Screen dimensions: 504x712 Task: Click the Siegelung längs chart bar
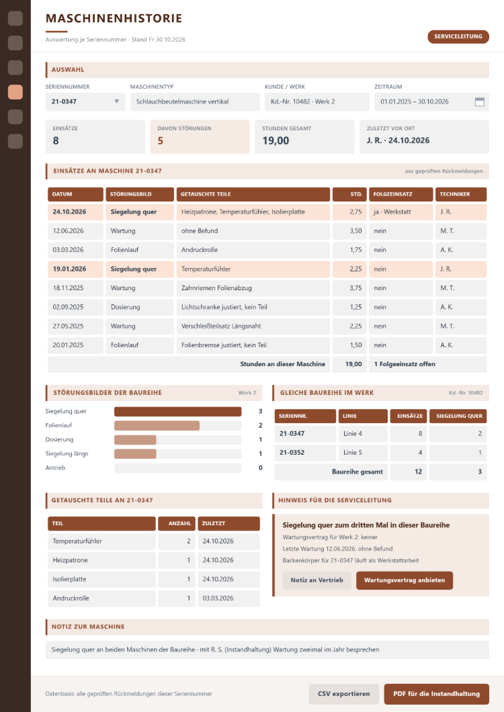tap(136, 453)
